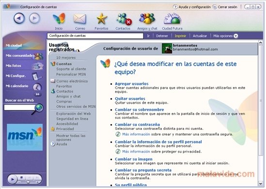Viewport: 266px width, 189px height.
Task: Click Mostrar todas las opciones
Action: [x=71, y=138]
